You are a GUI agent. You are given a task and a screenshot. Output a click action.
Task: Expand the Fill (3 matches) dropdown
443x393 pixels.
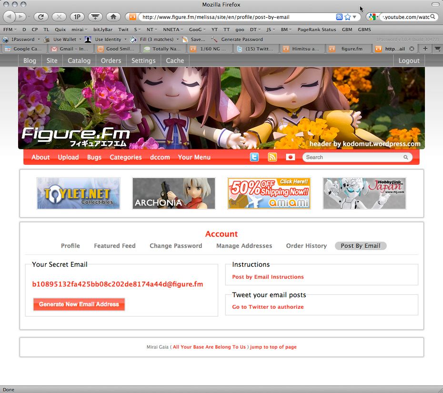[178, 40]
